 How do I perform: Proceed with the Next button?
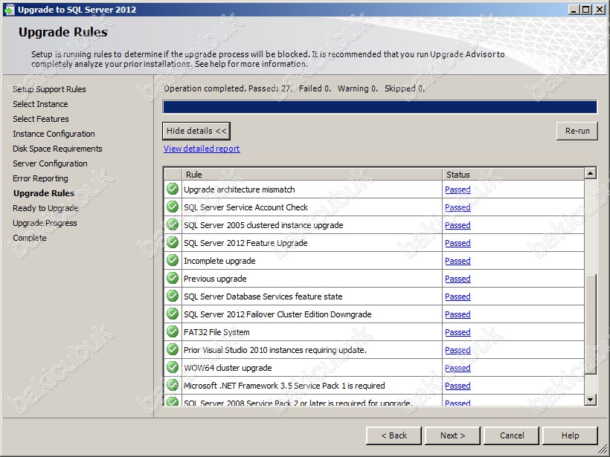pyautogui.click(x=452, y=435)
